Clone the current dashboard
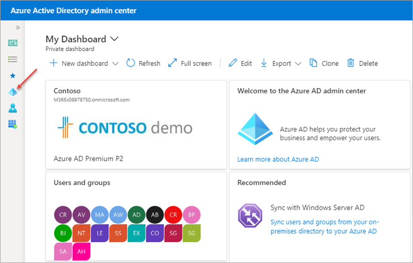Image resolution: width=413 pixels, height=263 pixels. coord(324,63)
